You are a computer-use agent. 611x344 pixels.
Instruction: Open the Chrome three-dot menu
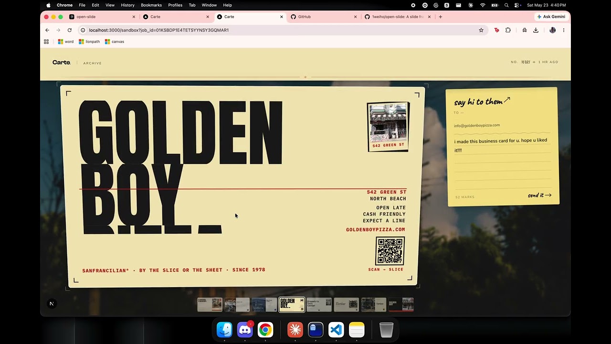(x=564, y=30)
